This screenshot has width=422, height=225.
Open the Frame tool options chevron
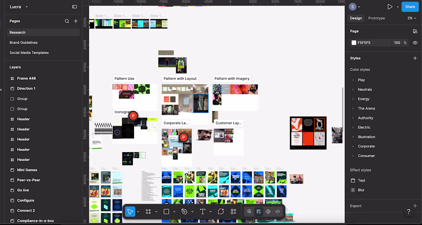pos(156,212)
